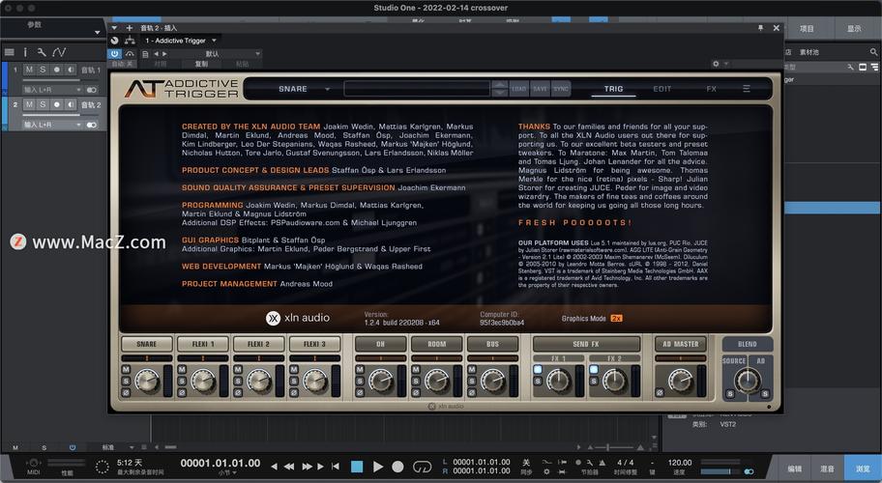This screenshot has height=483, width=882.
Task: Arm record on track 音轨 1
Action: pyautogui.click(x=57, y=70)
